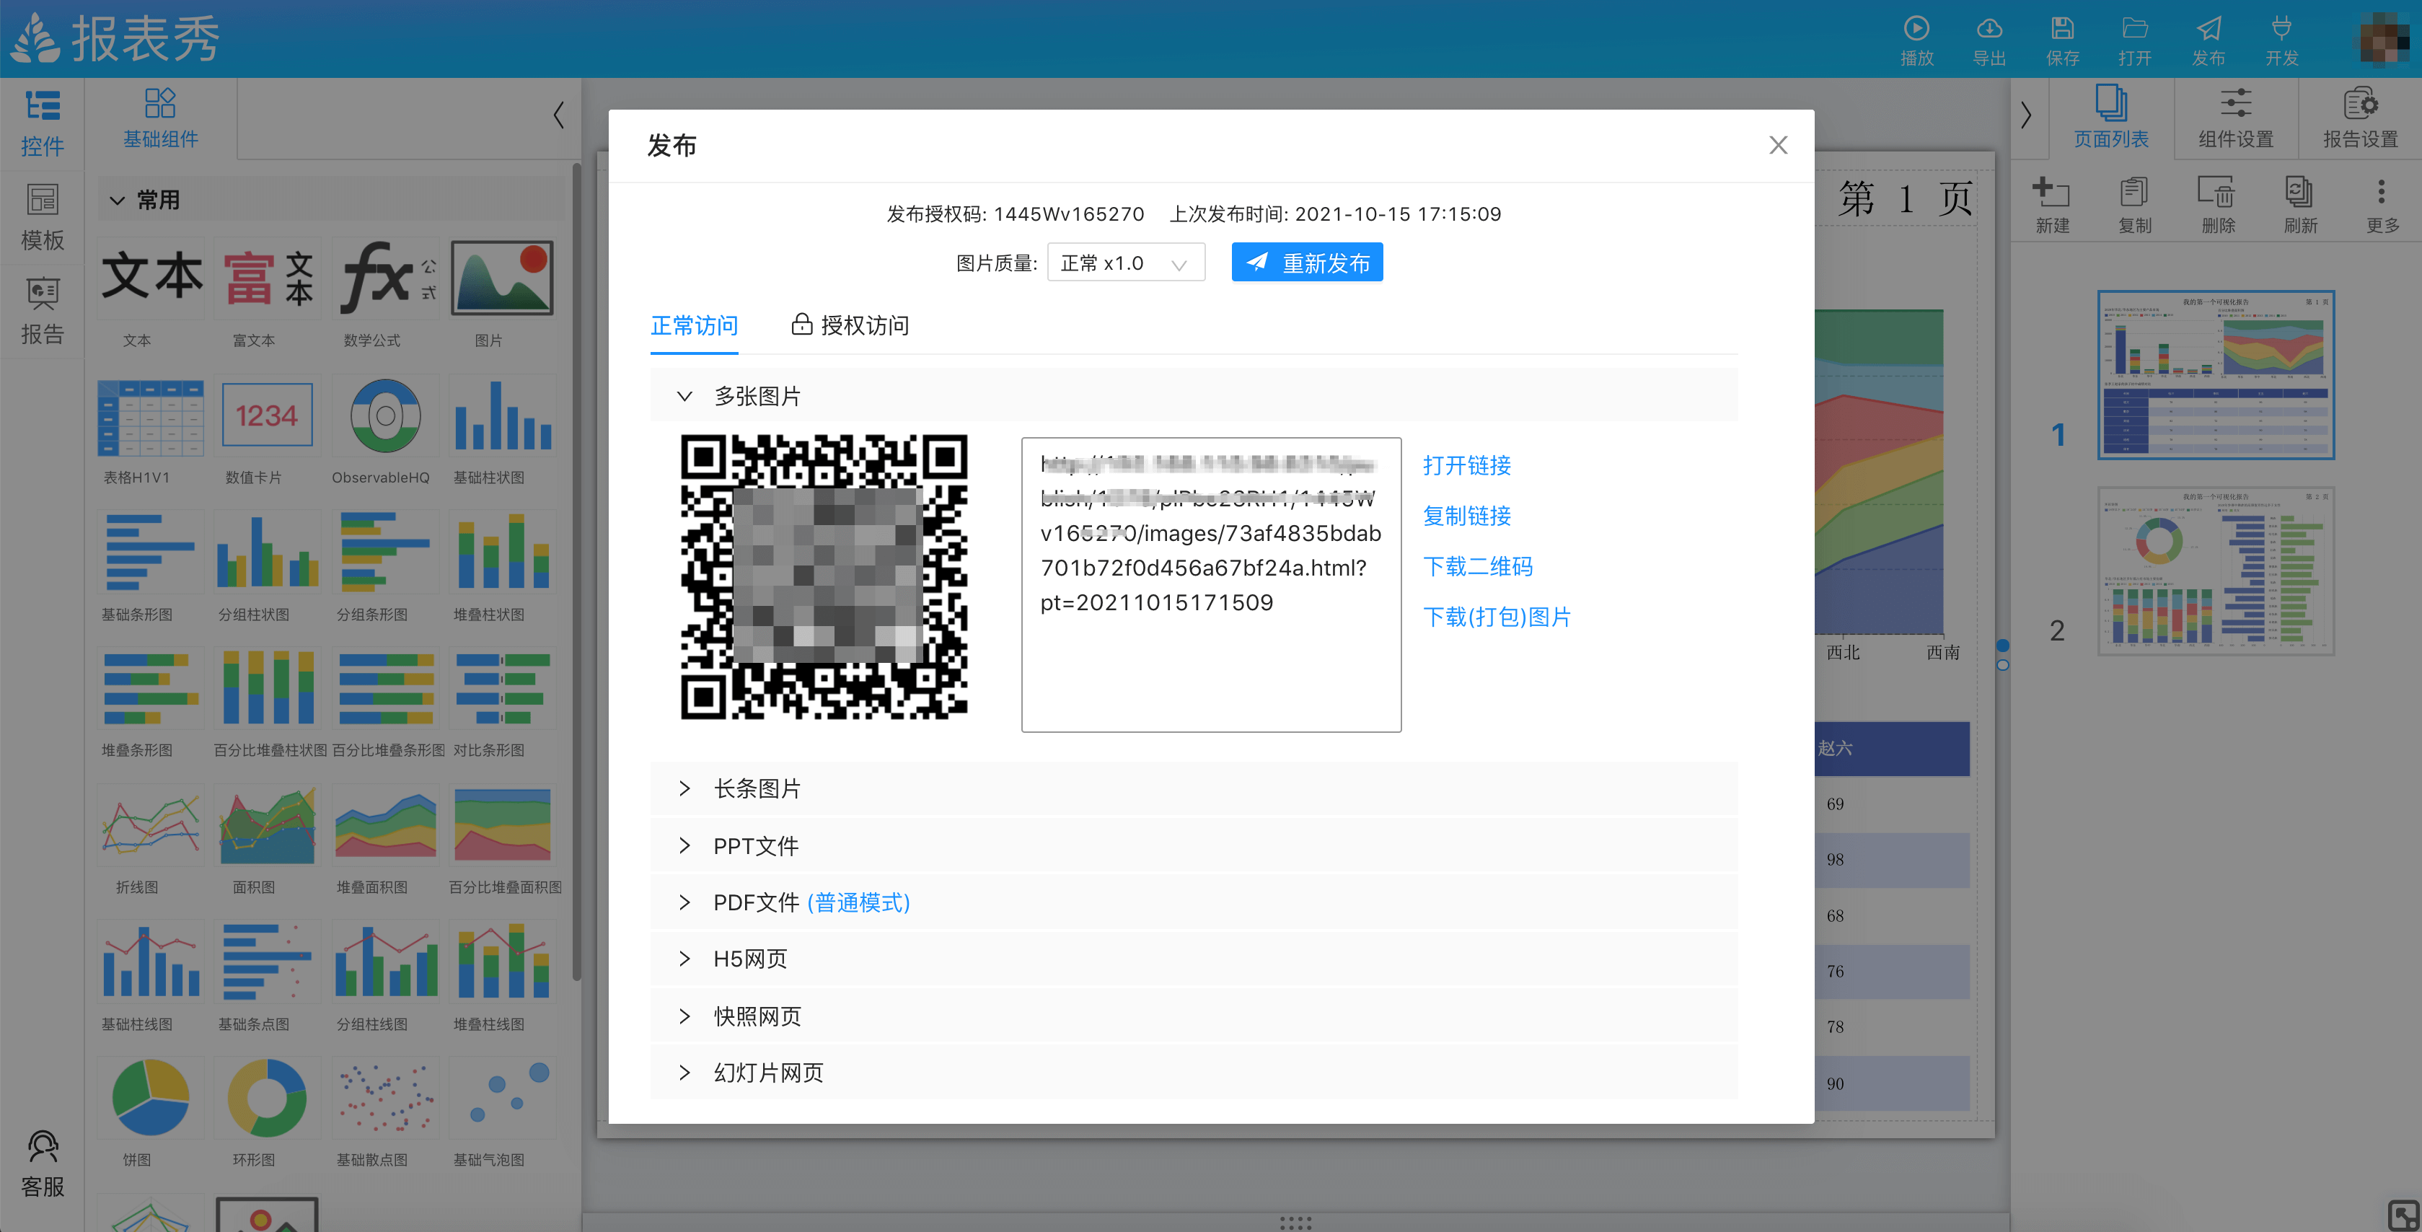Click the 导出 export icon
2422x1232 pixels.
[1989, 28]
